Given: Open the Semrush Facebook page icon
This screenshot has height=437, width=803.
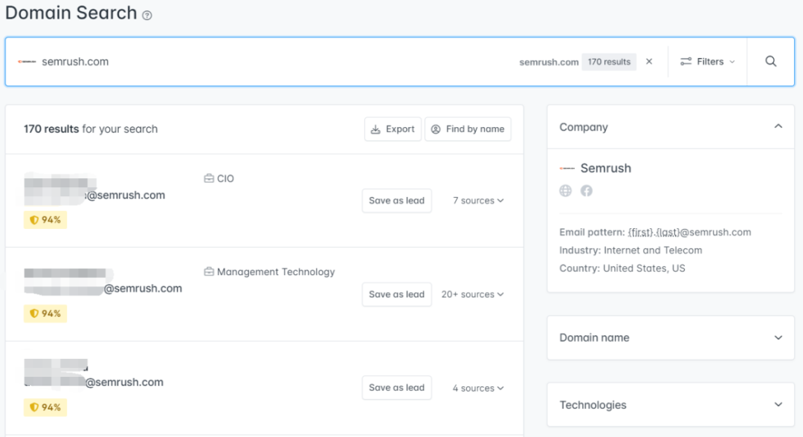Looking at the screenshot, I should [587, 191].
